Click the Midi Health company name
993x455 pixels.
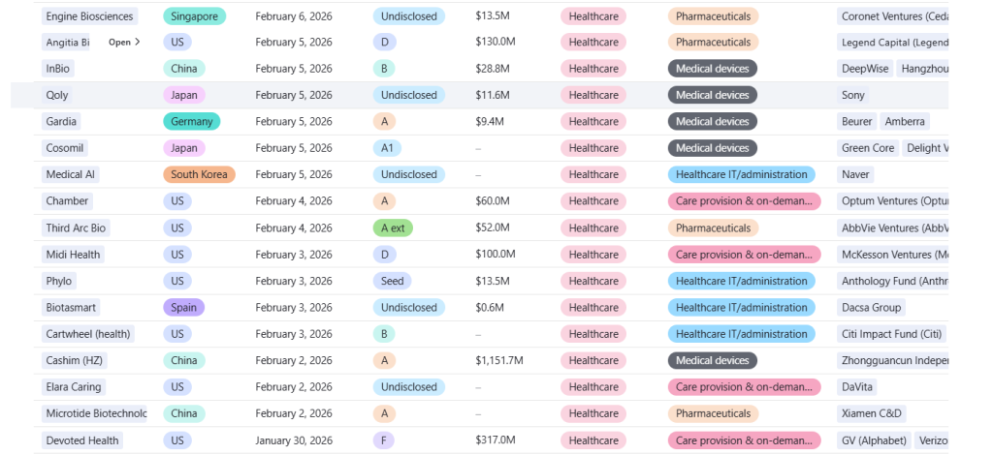coord(75,255)
